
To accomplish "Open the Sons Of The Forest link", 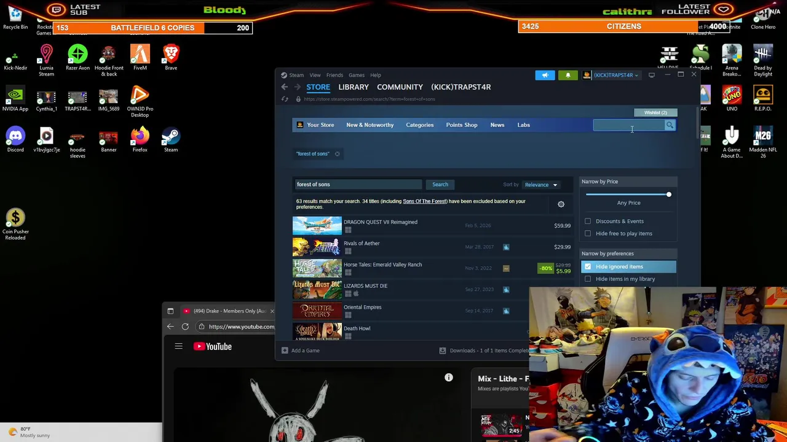I will pyautogui.click(x=425, y=201).
